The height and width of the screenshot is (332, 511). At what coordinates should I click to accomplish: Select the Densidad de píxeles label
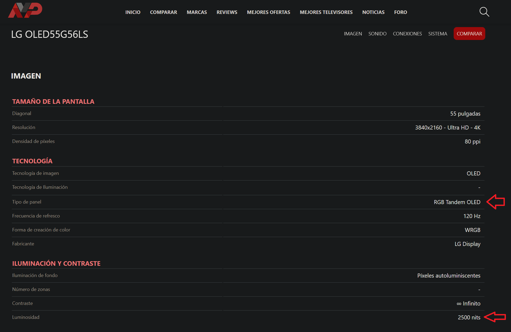click(x=33, y=141)
